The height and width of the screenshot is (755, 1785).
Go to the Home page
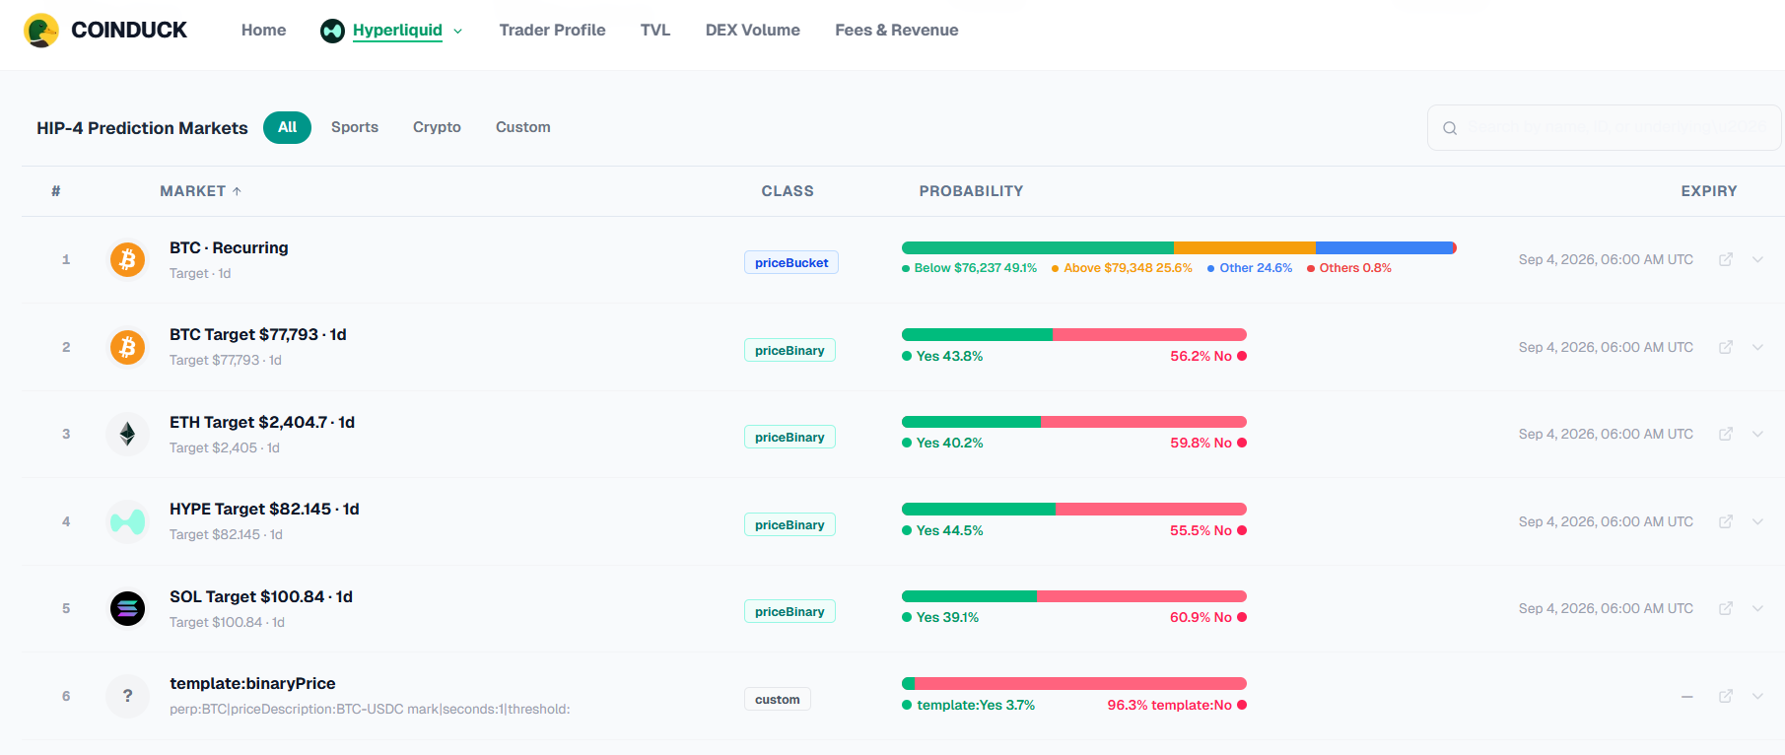(263, 31)
